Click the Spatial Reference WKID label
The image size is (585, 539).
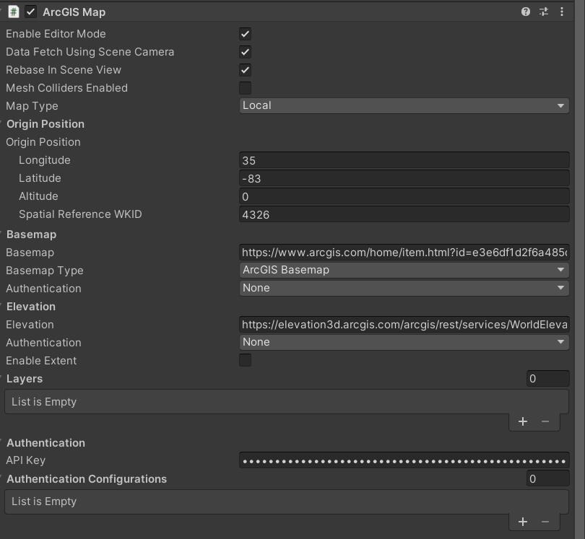click(x=80, y=214)
